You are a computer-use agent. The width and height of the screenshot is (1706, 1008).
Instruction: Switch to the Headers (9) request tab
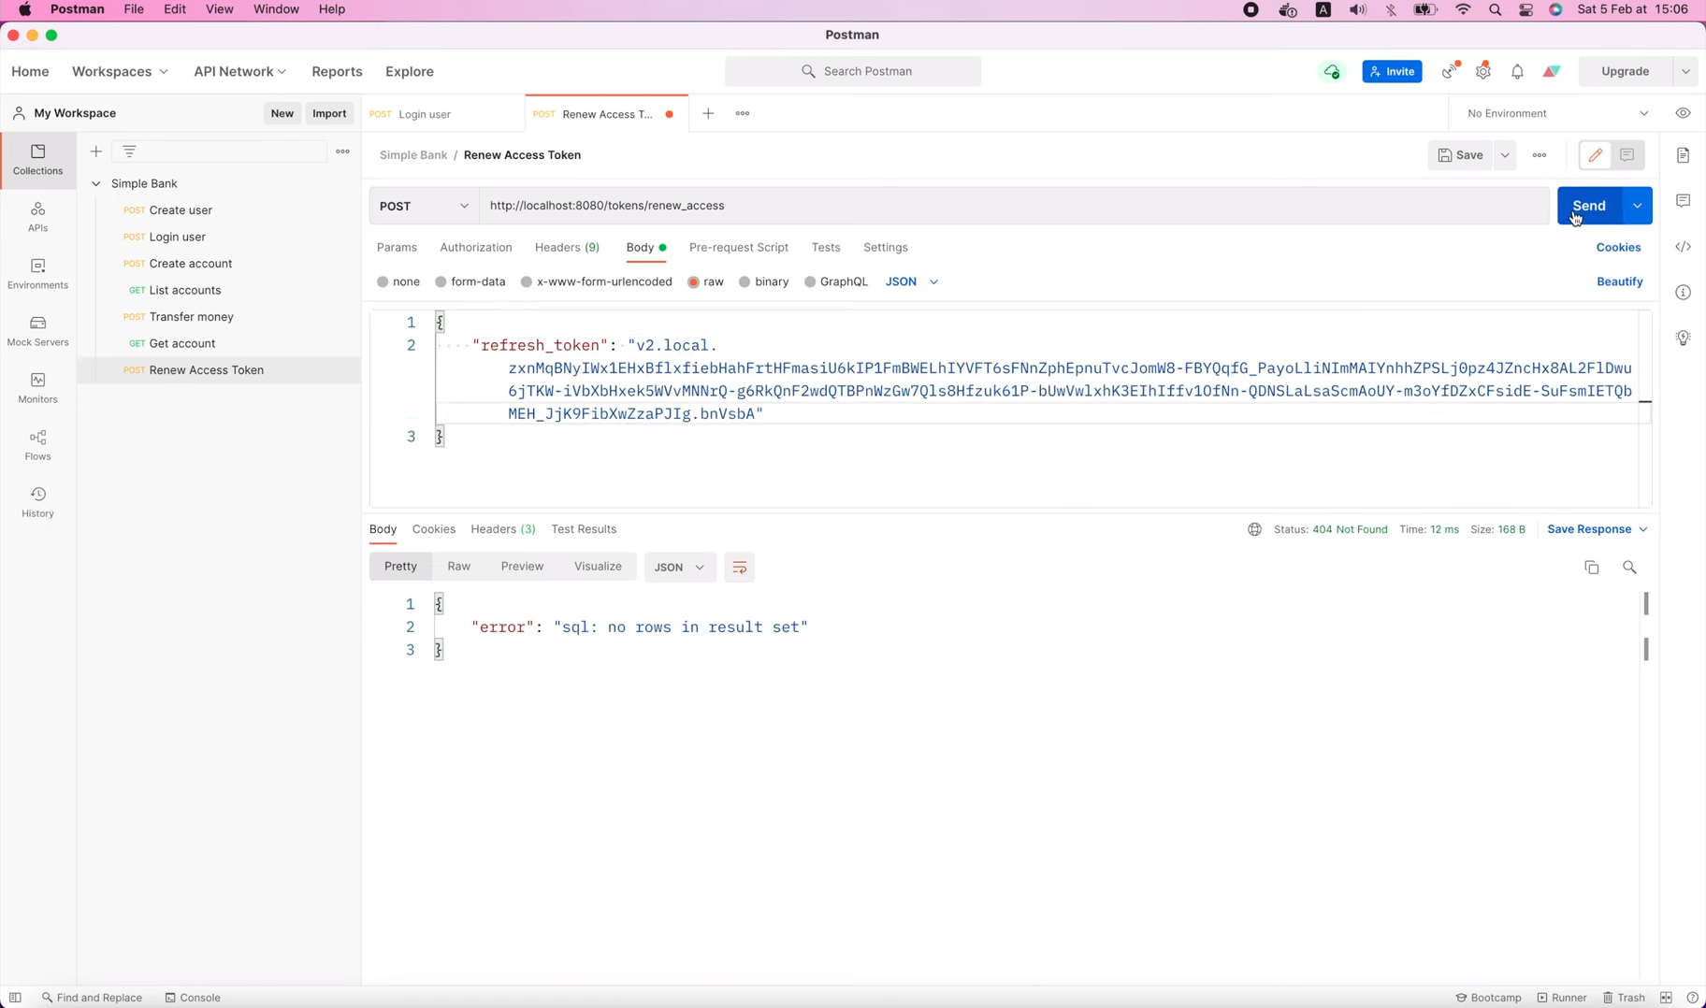(568, 248)
